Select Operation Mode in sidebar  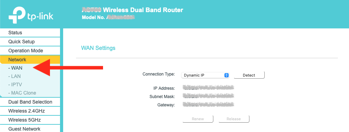[30, 51]
